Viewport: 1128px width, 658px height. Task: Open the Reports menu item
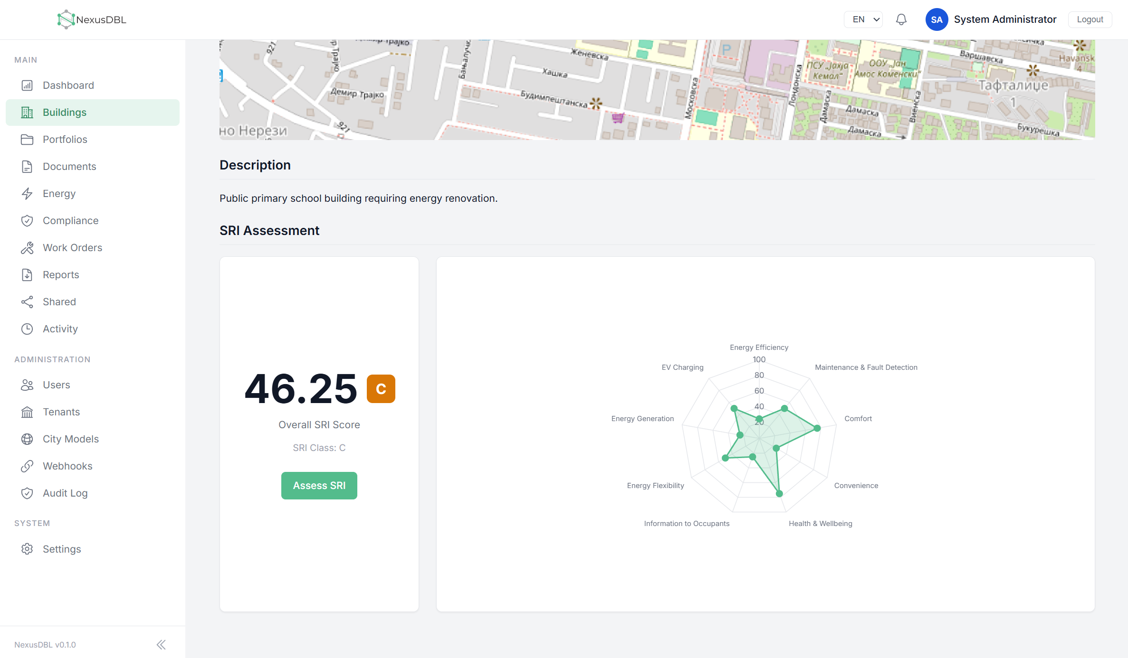(x=93, y=275)
